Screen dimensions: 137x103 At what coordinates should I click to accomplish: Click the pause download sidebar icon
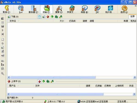pos(3,22)
